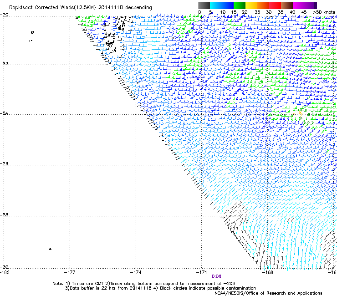
Task: Click the '-22' latitude axis label
Action: 5,64
